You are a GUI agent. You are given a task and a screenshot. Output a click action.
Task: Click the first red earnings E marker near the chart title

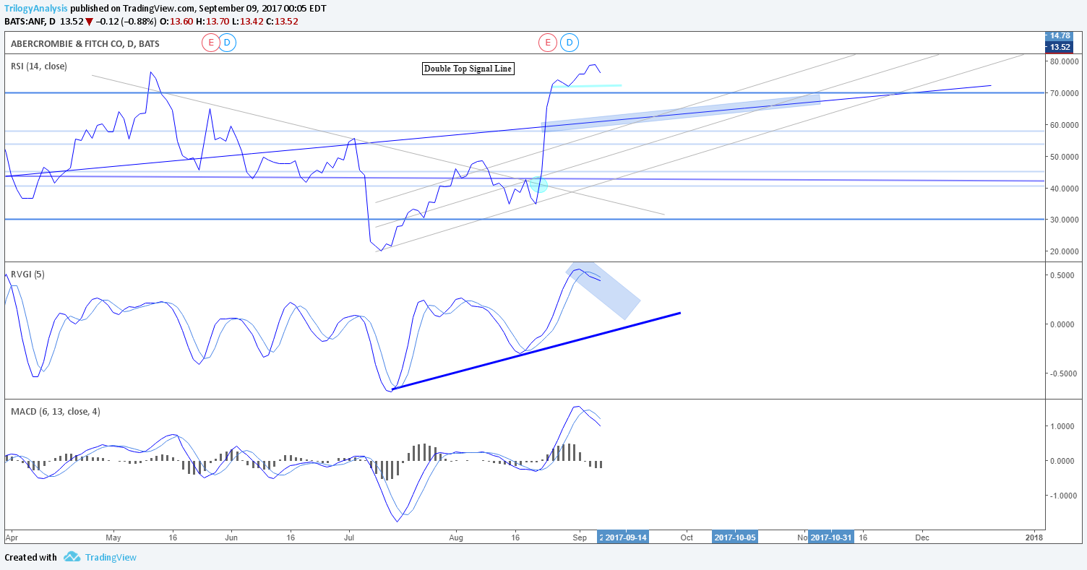(210, 43)
